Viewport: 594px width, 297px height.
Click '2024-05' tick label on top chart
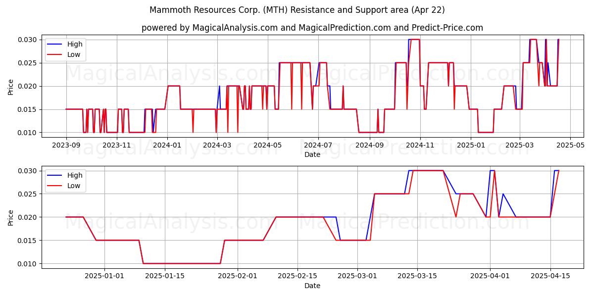click(268, 145)
